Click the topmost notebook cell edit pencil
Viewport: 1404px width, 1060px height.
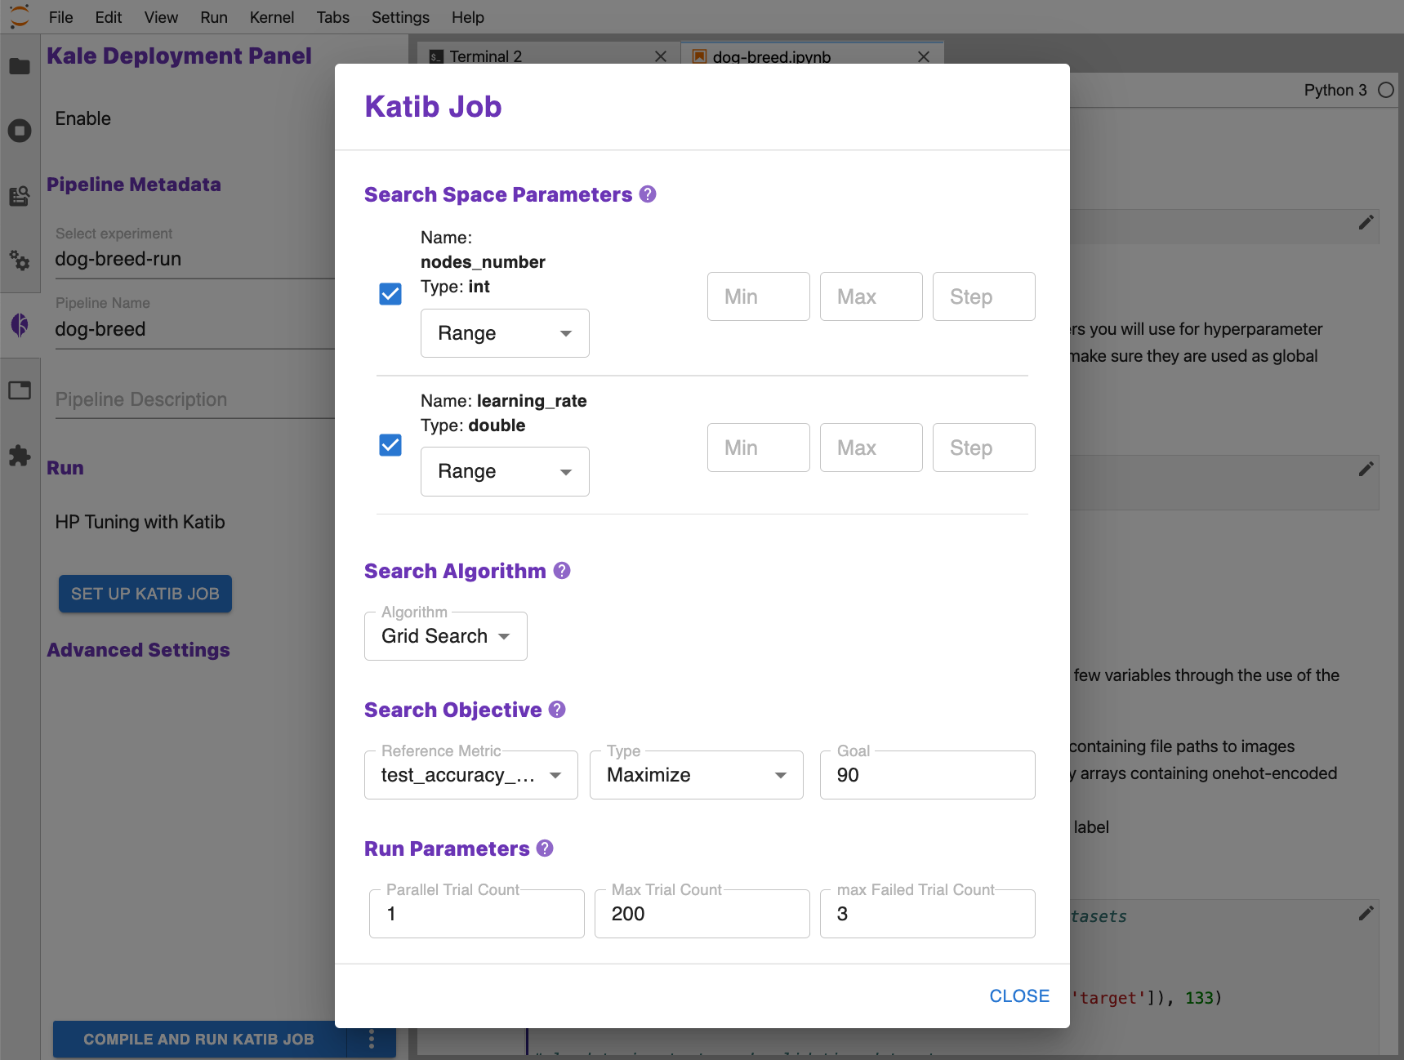point(1366,222)
